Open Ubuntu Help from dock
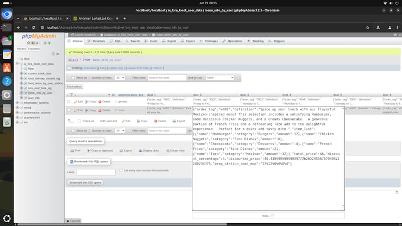Viewport: 402px width, 226px height. [x=7, y=81]
